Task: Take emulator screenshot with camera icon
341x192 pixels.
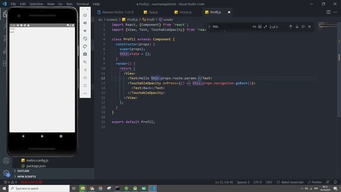Action: click(x=85, y=54)
